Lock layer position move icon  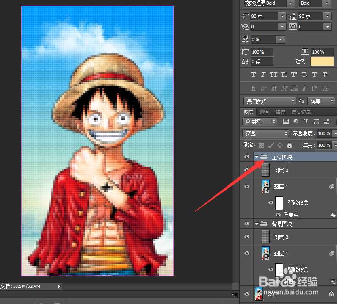coord(280,145)
